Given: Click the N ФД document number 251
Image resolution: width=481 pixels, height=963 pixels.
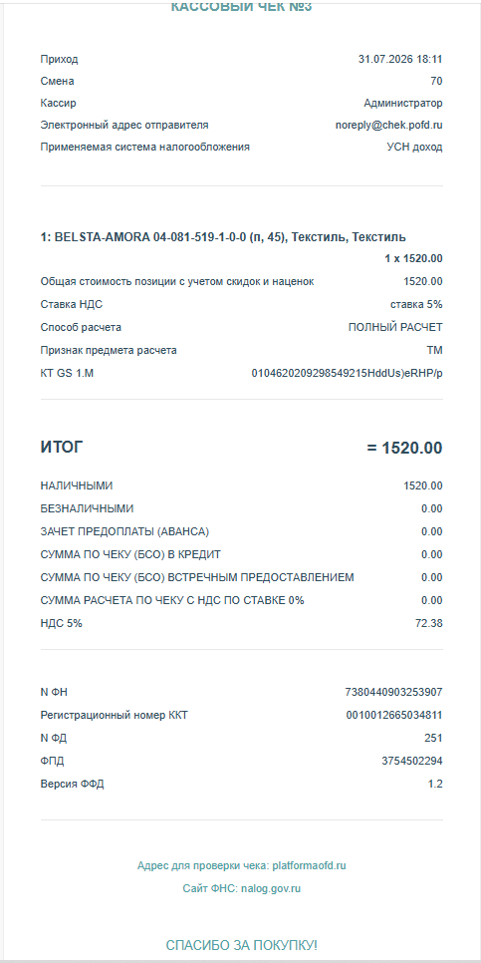Looking at the screenshot, I should pos(434,738).
